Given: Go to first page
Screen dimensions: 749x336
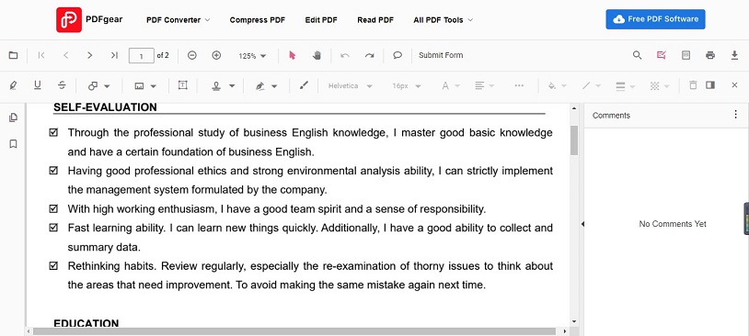Looking at the screenshot, I should 41,55.
